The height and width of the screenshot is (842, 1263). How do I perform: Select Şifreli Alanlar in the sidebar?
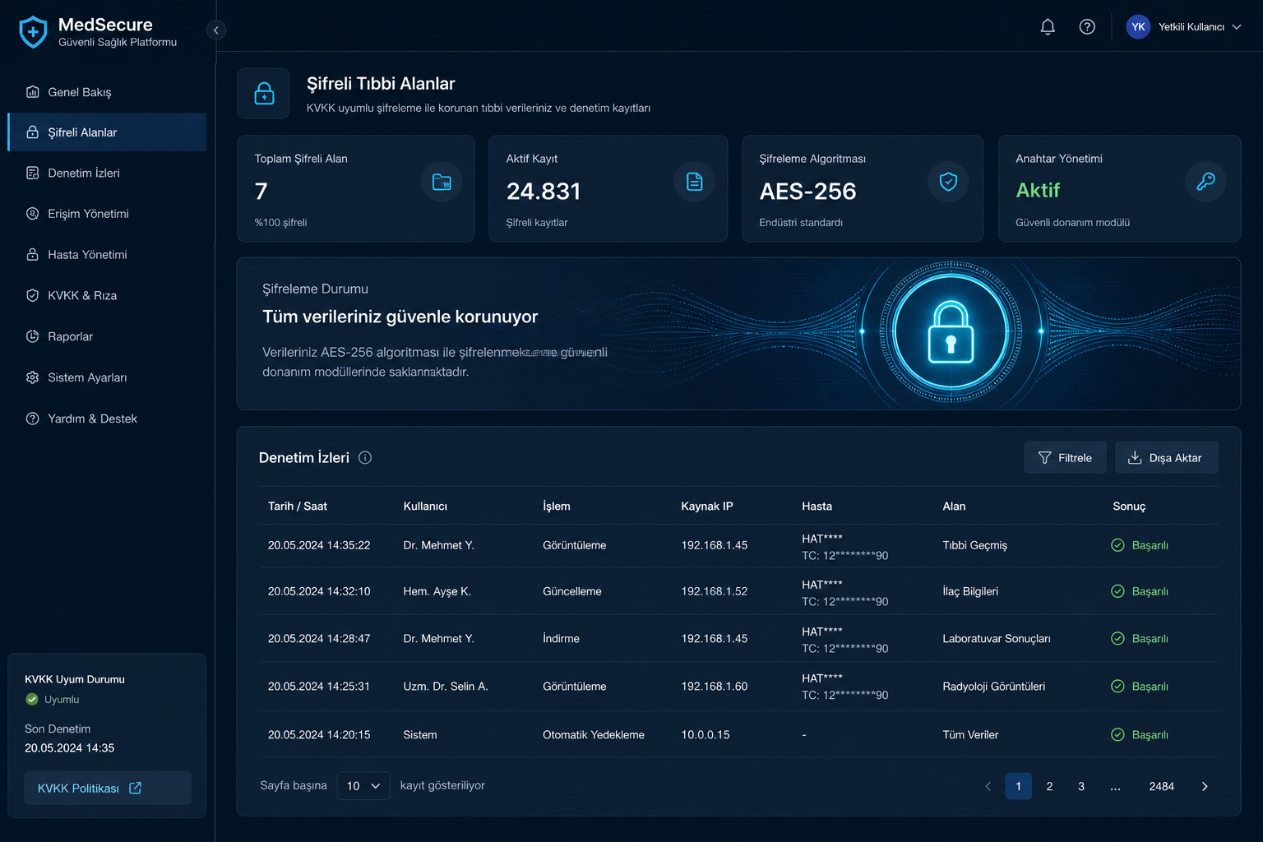[107, 132]
